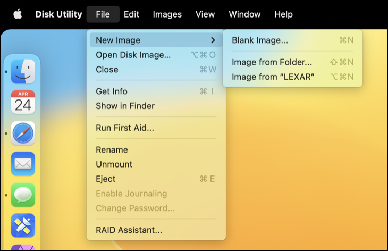The height and width of the screenshot is (251, 388).
Task: Open the Edit menu
Action: tap(131, 14)
